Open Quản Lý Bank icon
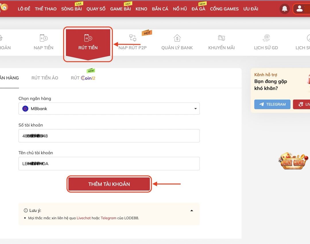 coord(177,38)
